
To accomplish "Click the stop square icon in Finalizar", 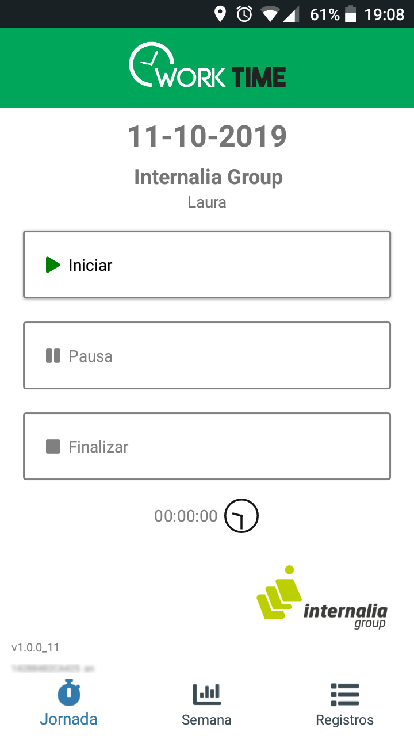I will point(53,446).
